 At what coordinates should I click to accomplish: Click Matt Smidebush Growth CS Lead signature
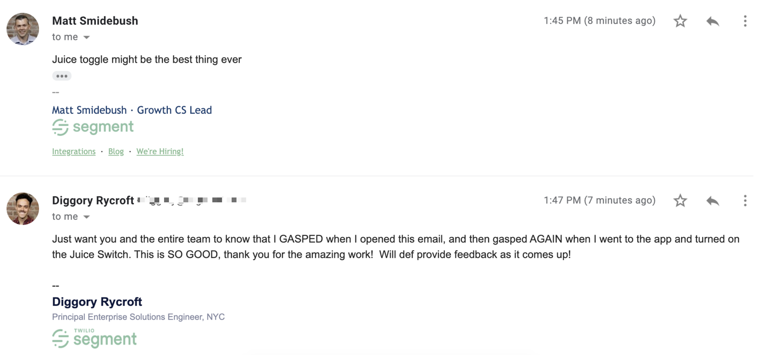(x=132, y=110)
